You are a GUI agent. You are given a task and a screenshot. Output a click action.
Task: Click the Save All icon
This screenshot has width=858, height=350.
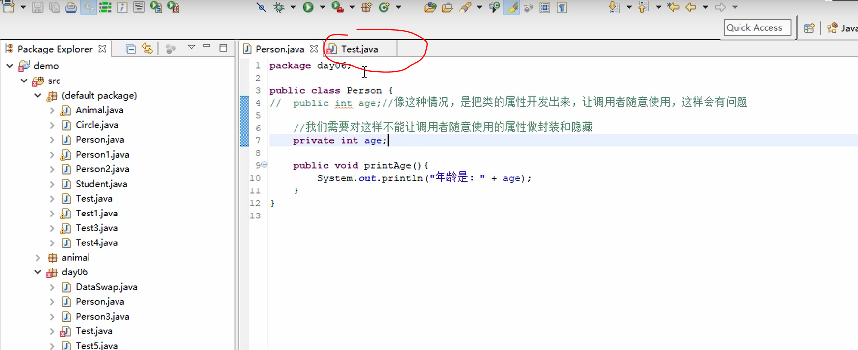click(x=54, y=7)
